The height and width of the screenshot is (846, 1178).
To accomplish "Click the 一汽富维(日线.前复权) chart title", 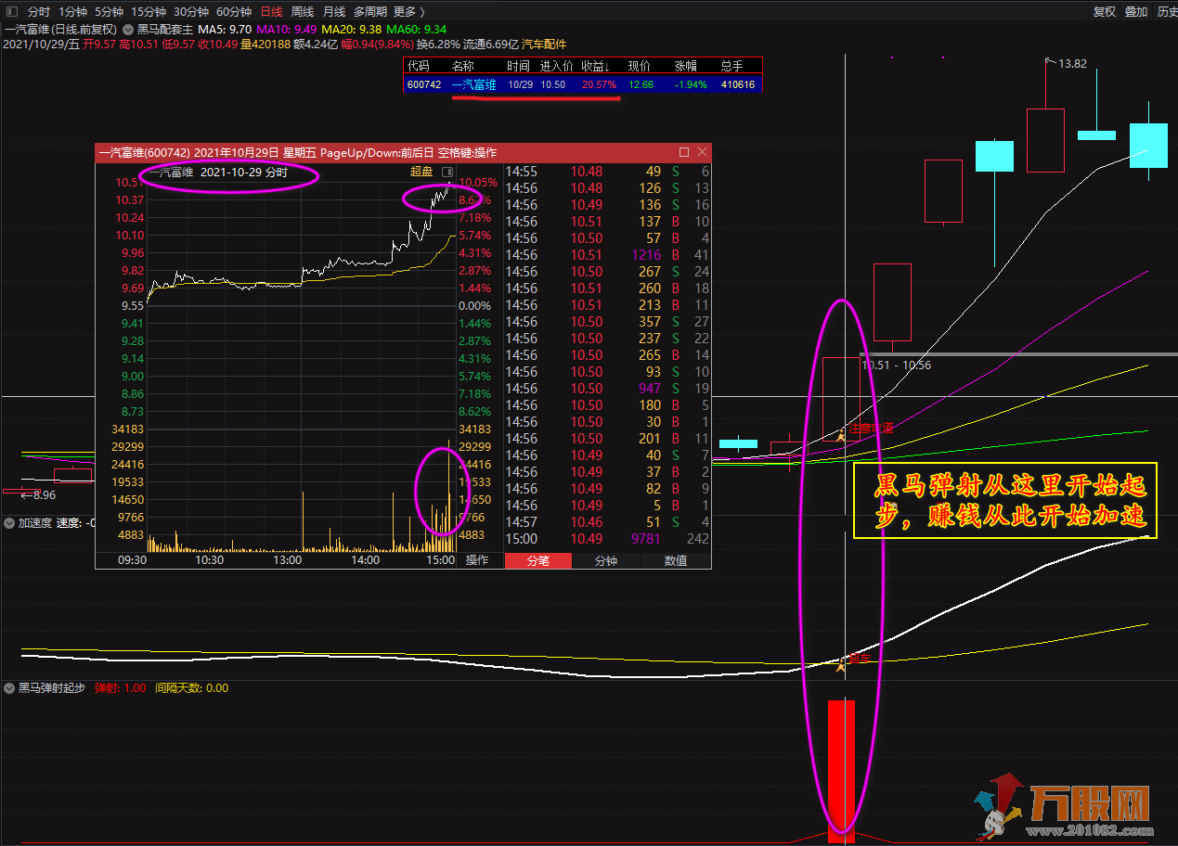I will click(60, 29).
